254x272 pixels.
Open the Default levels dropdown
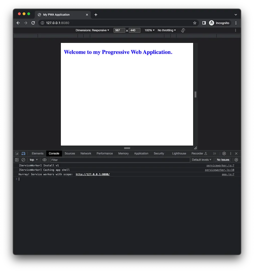201,160
